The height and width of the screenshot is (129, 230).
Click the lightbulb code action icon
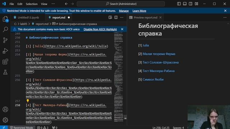click(28, 101)
